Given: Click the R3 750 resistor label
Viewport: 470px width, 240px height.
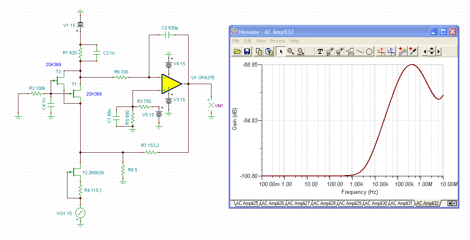Looking at the screenshot, I should [144, 101].
